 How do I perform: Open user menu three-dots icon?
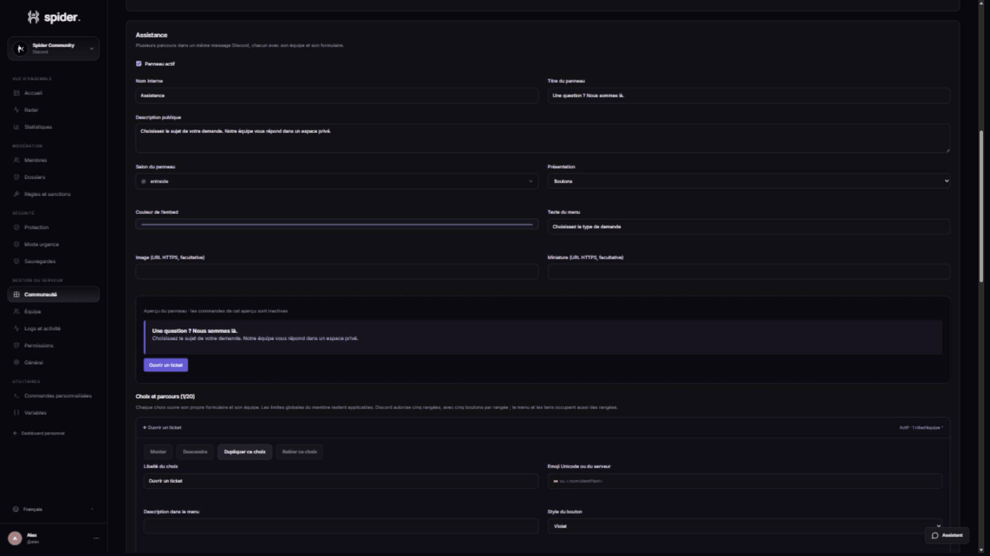point(96,538)
